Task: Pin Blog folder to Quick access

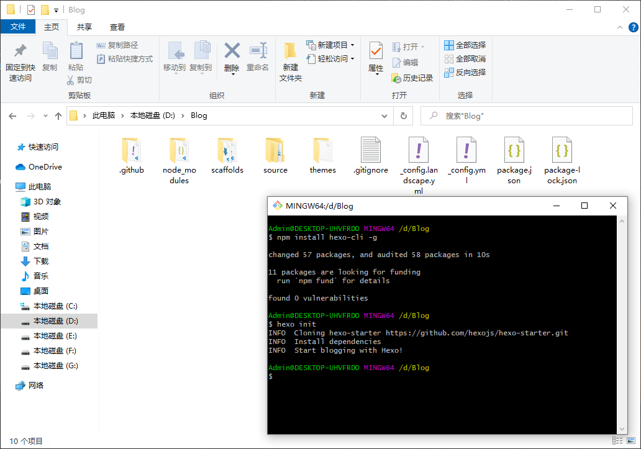Action: pyautogui.click(x=20, y=62)
